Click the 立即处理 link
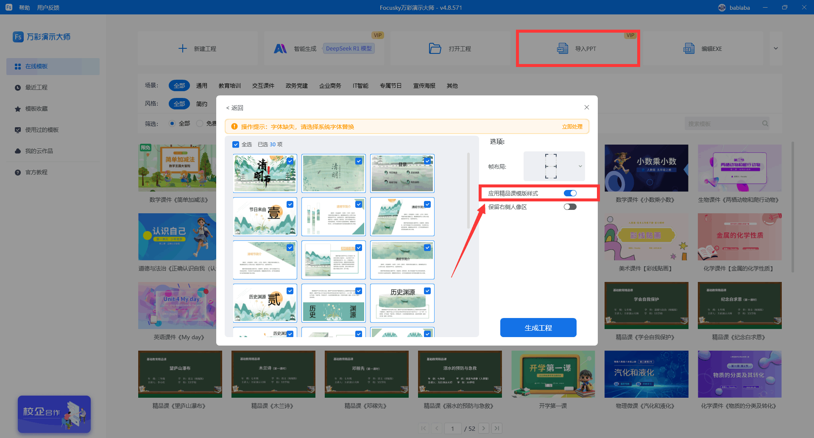Viewport: 814px width, 438px height. [x=572, y=127]
